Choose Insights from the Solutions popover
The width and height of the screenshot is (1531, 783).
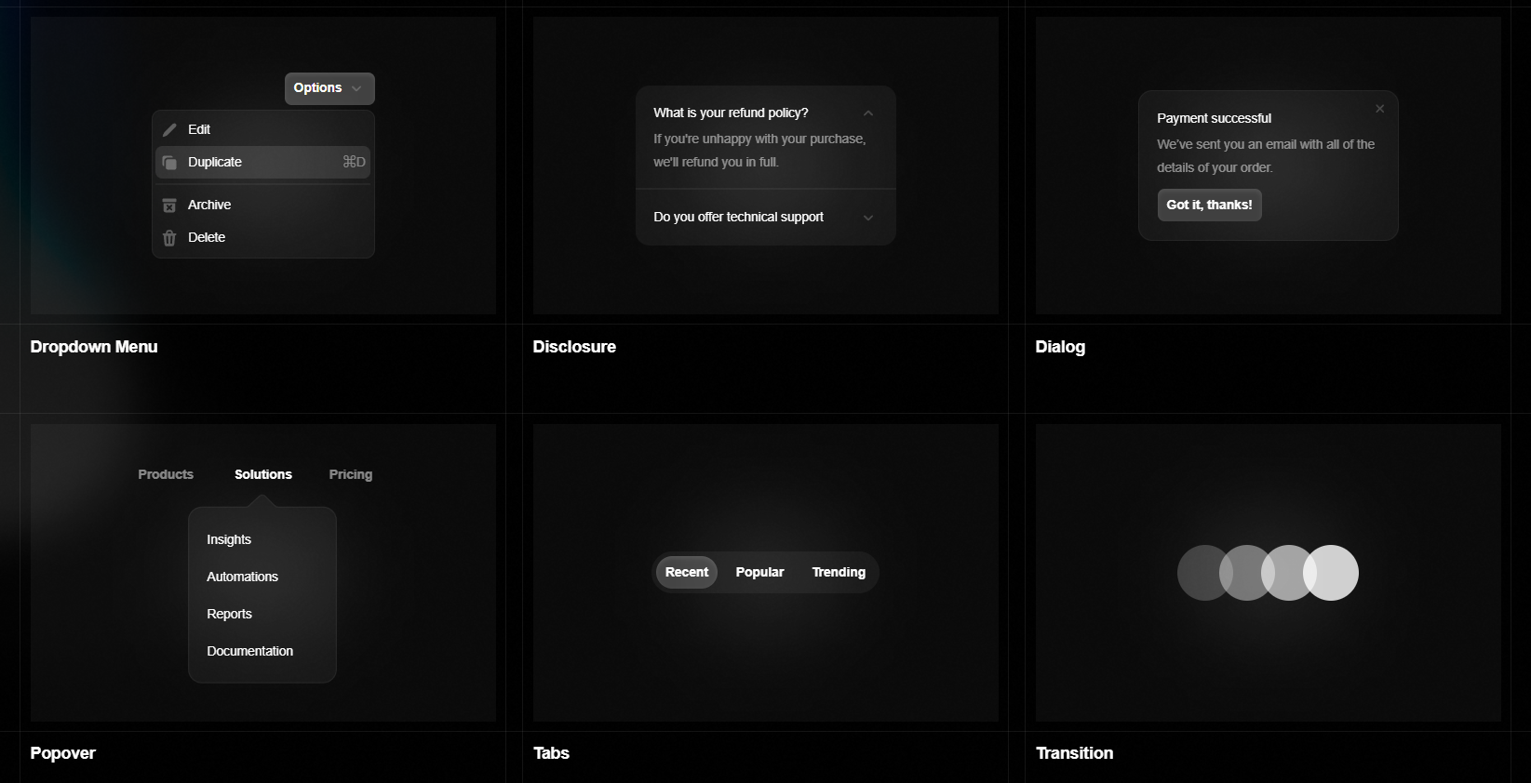pyautogui.click(x=229, y=539)
